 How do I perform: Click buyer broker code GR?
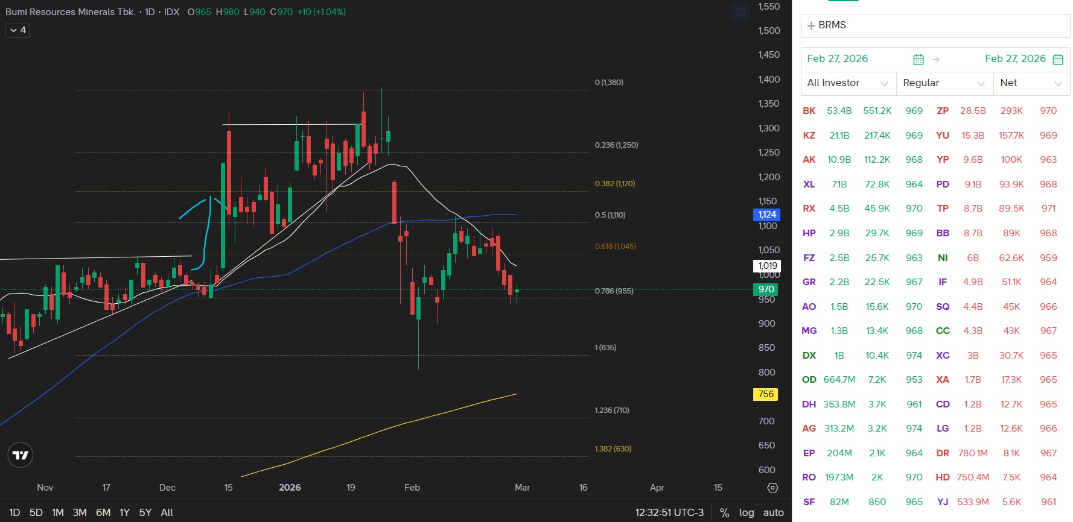pos(809,282)
